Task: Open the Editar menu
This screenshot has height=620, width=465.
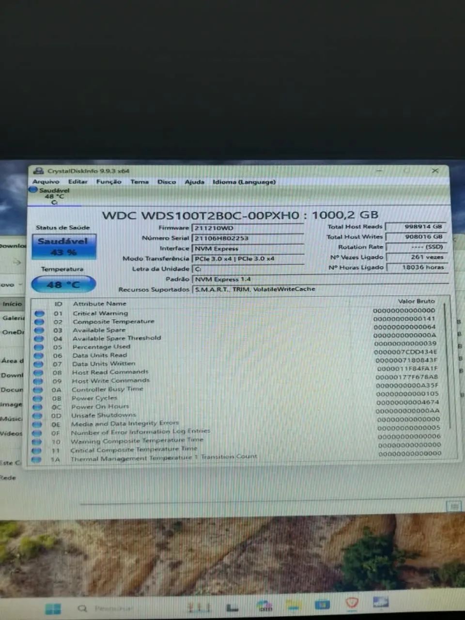Action: 77,182
